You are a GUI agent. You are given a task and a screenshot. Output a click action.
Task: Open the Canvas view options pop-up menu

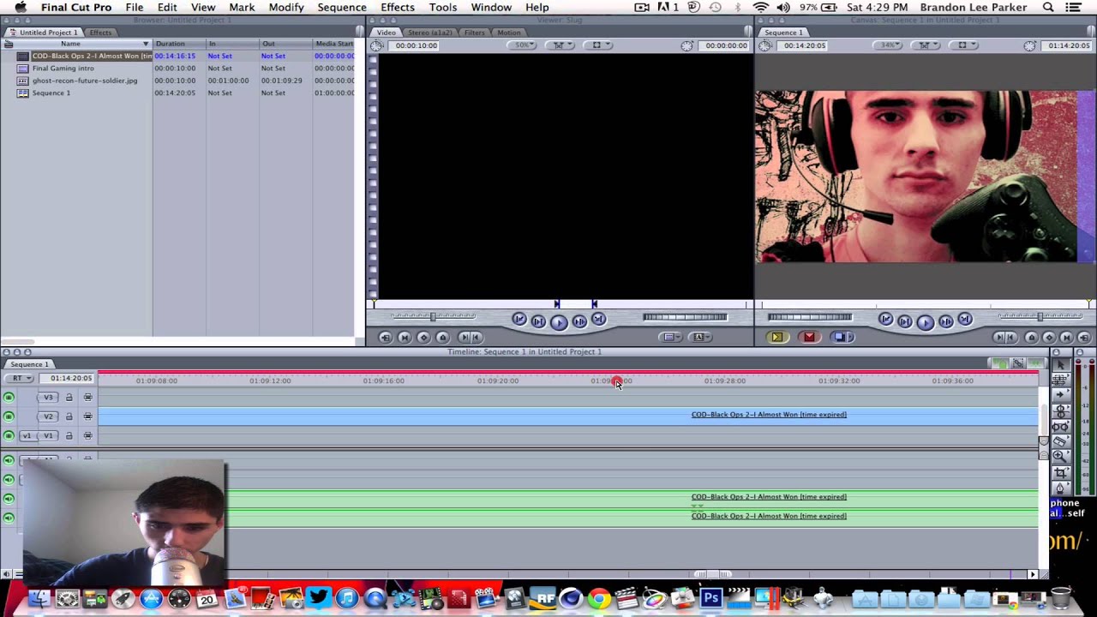964,45
